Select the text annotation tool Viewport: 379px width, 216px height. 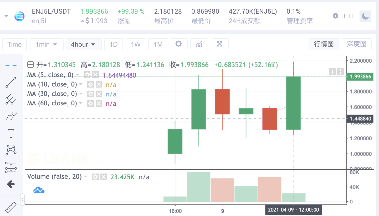[11, 133]
